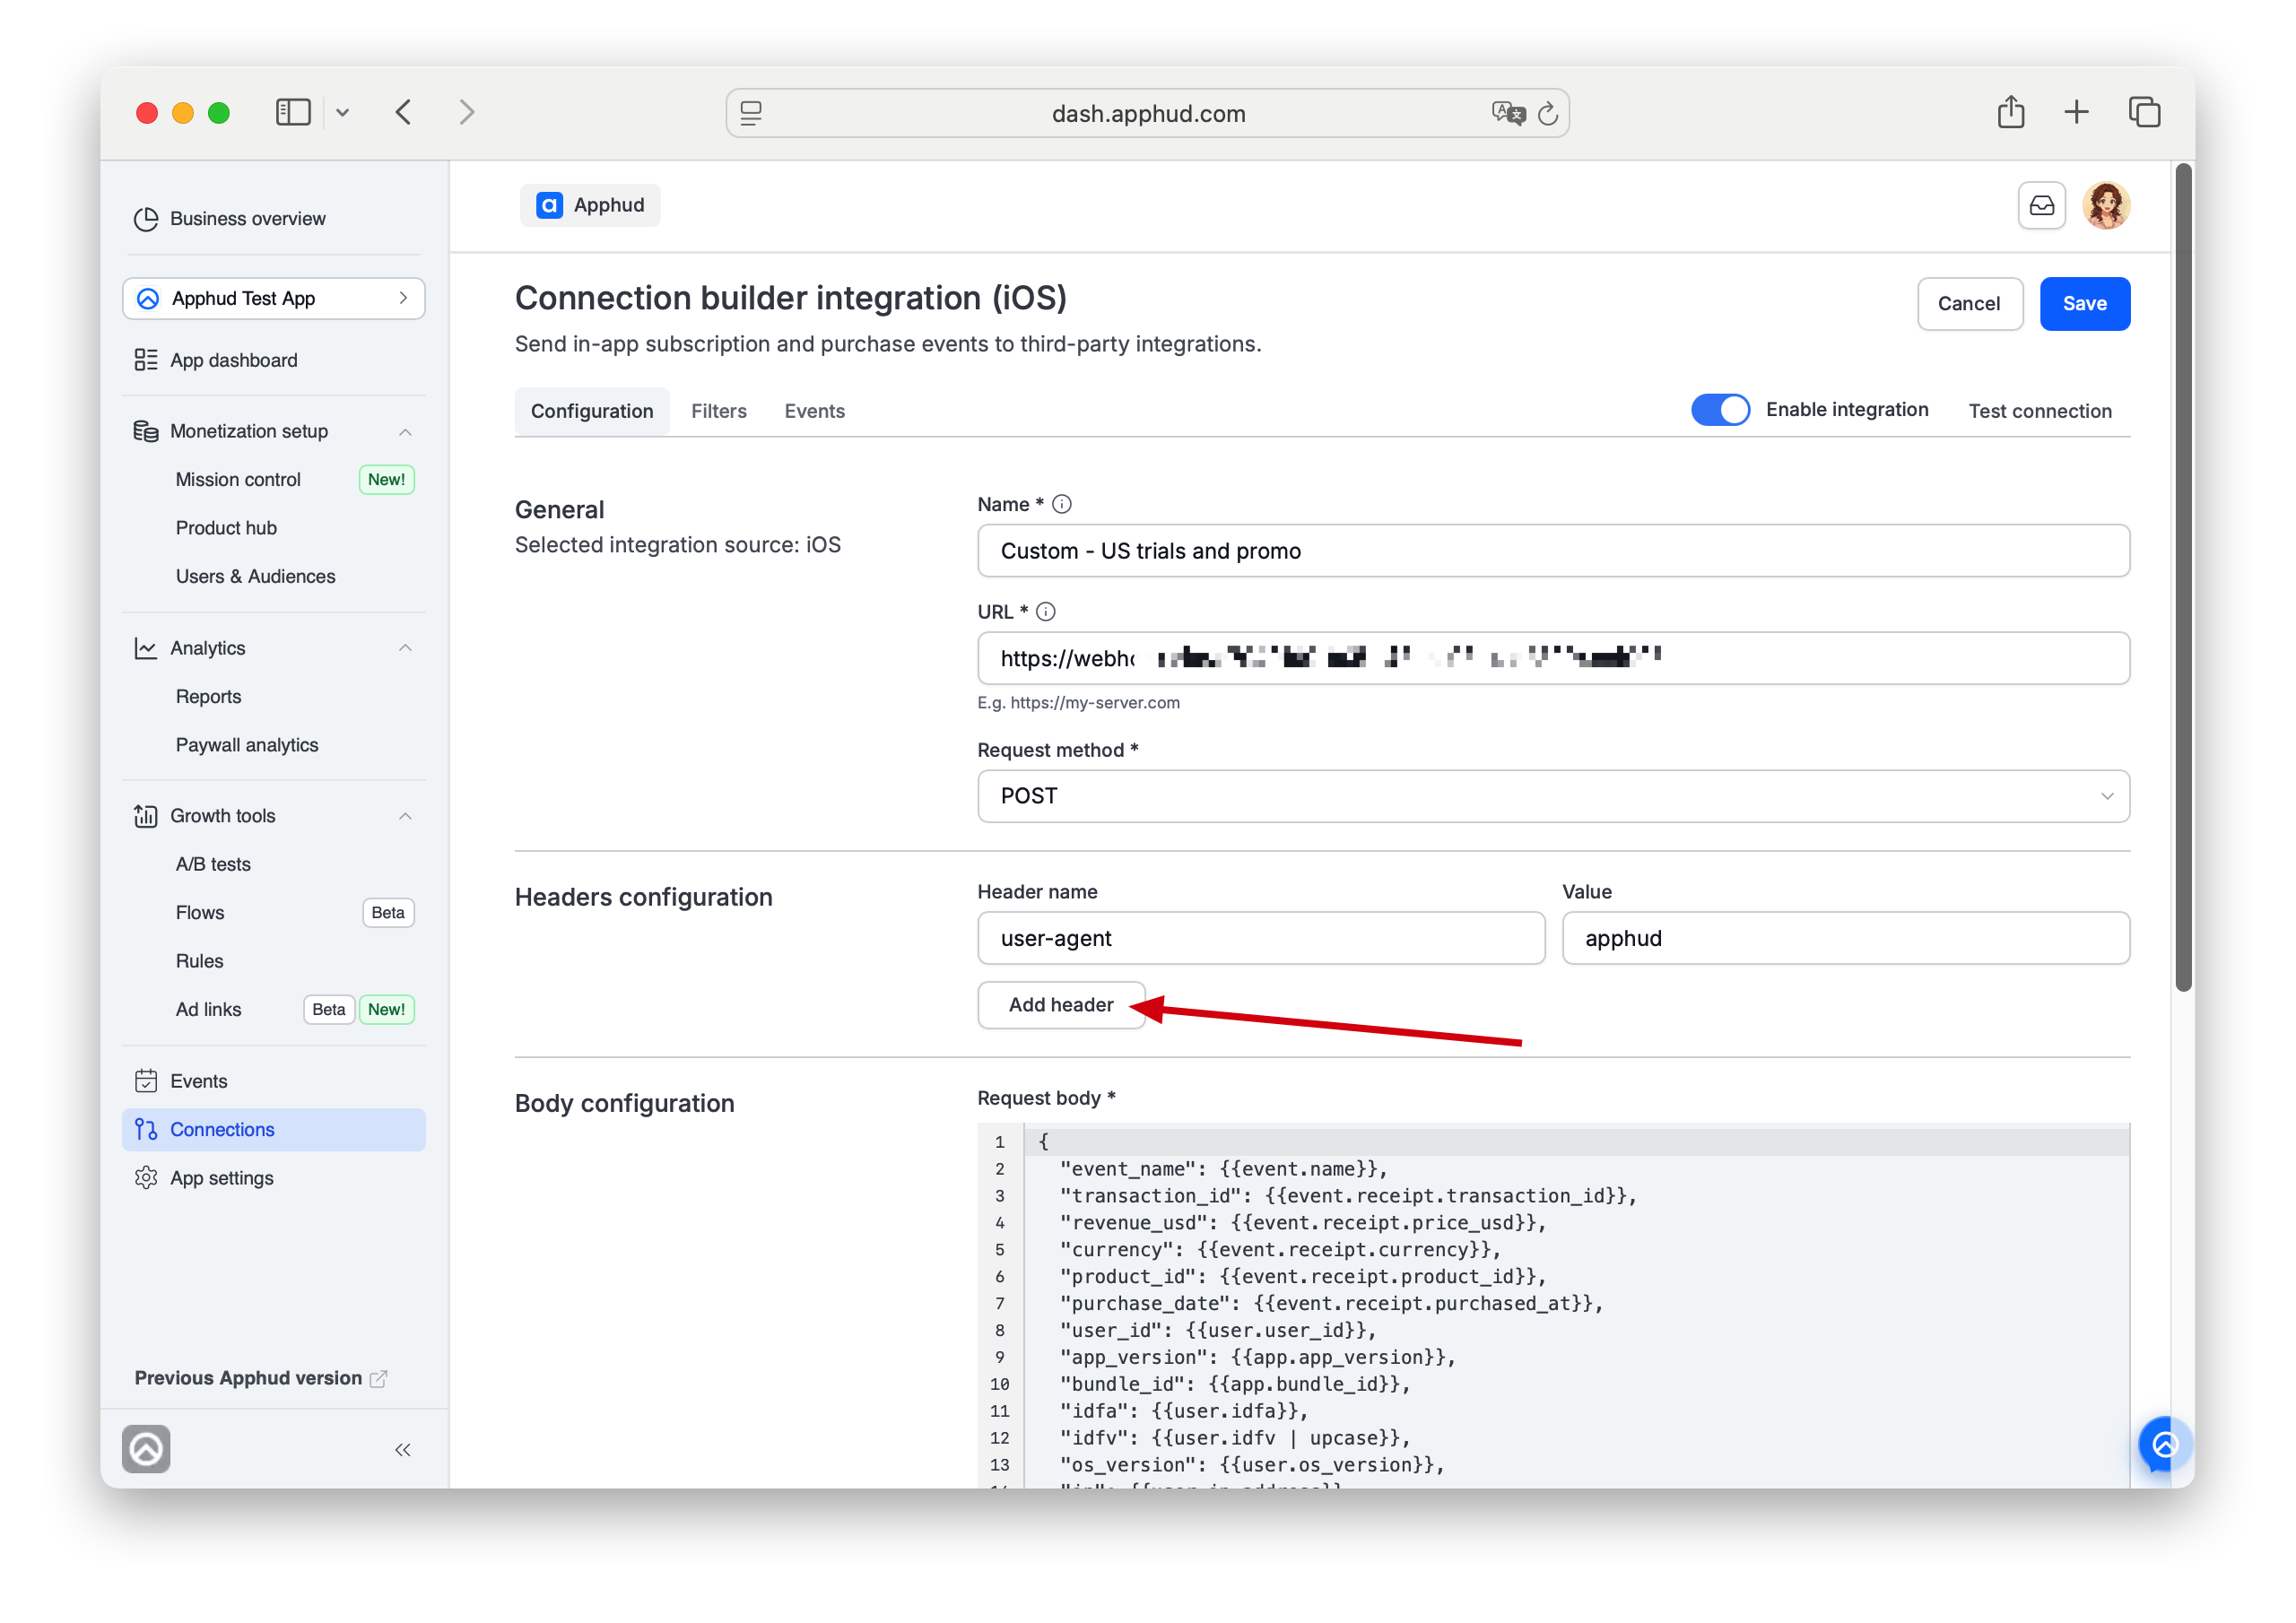This screenshot has width=2296, height=1623.
Task: Open the user avatar menu
Action: click(2106, 206)
